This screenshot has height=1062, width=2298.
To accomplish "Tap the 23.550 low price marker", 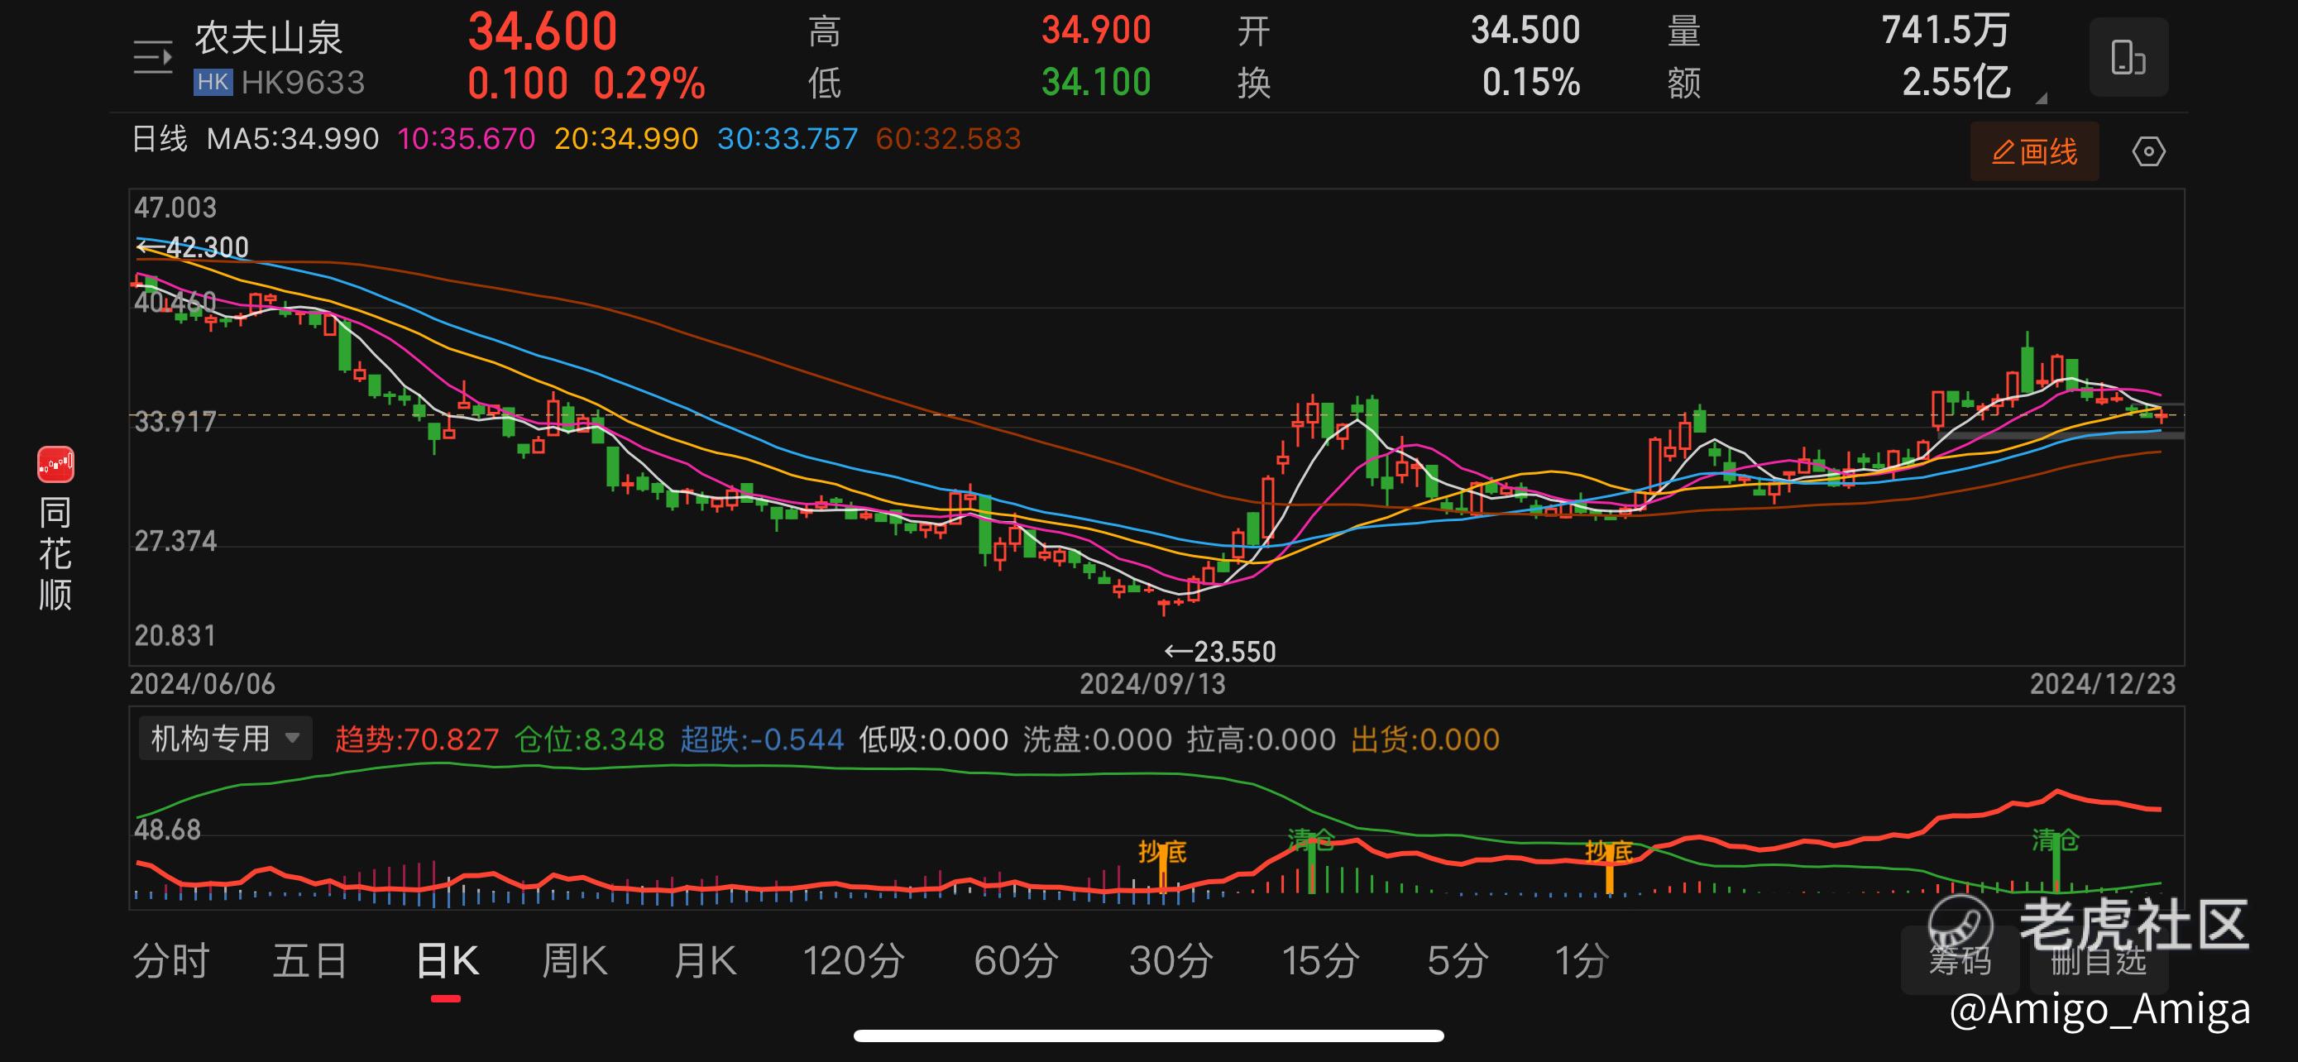I will click(1219, 652).
